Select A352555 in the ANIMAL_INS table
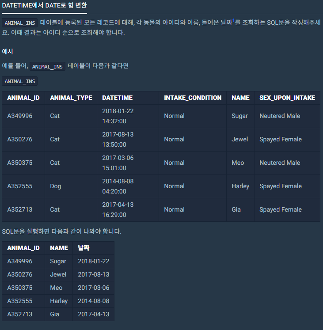Image resolution: width=323 pixels, height=330 pixels. tap(20, 186)
